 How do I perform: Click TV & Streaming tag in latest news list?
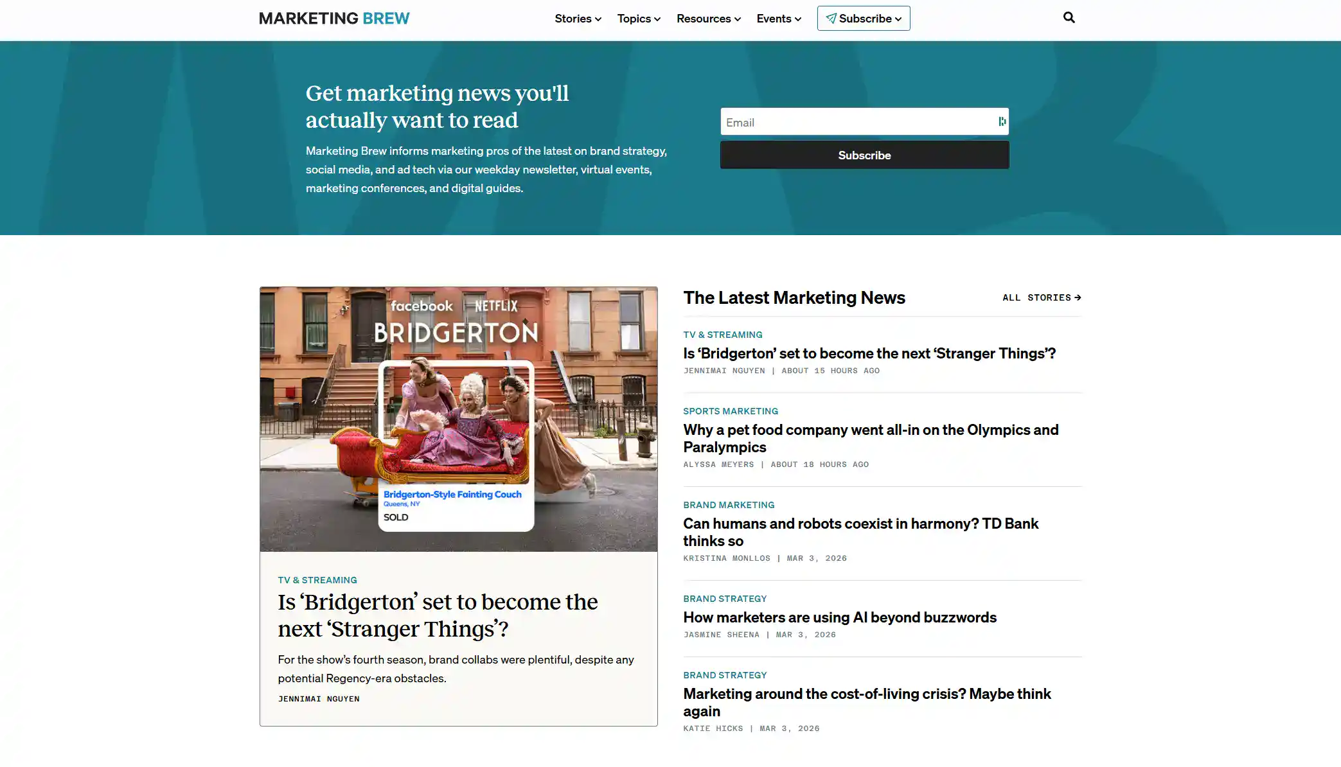point(723,335)
